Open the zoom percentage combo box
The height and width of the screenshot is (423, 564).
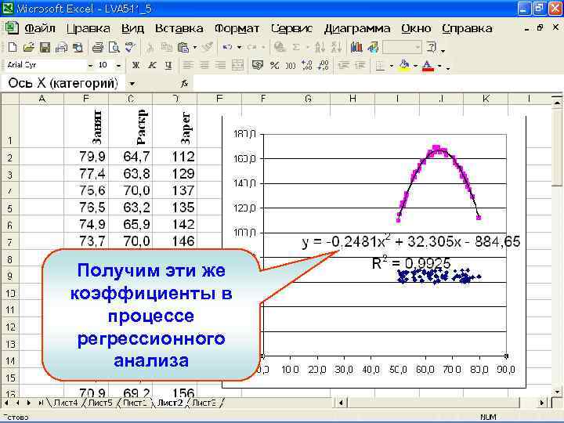pos(402,47)
